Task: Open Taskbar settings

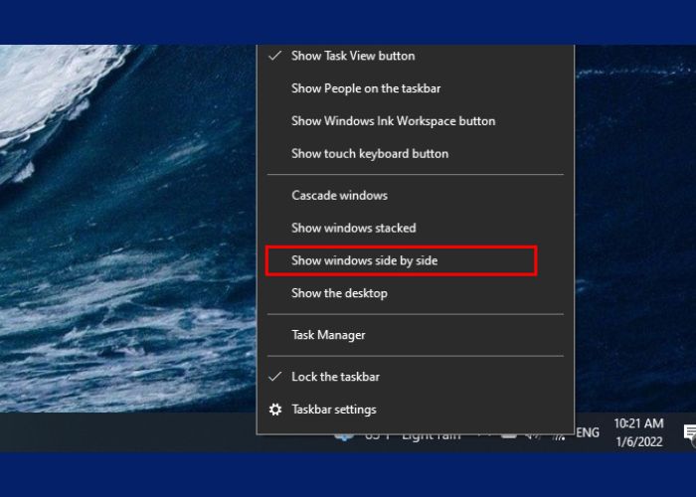Action: [x=333, y=410]
